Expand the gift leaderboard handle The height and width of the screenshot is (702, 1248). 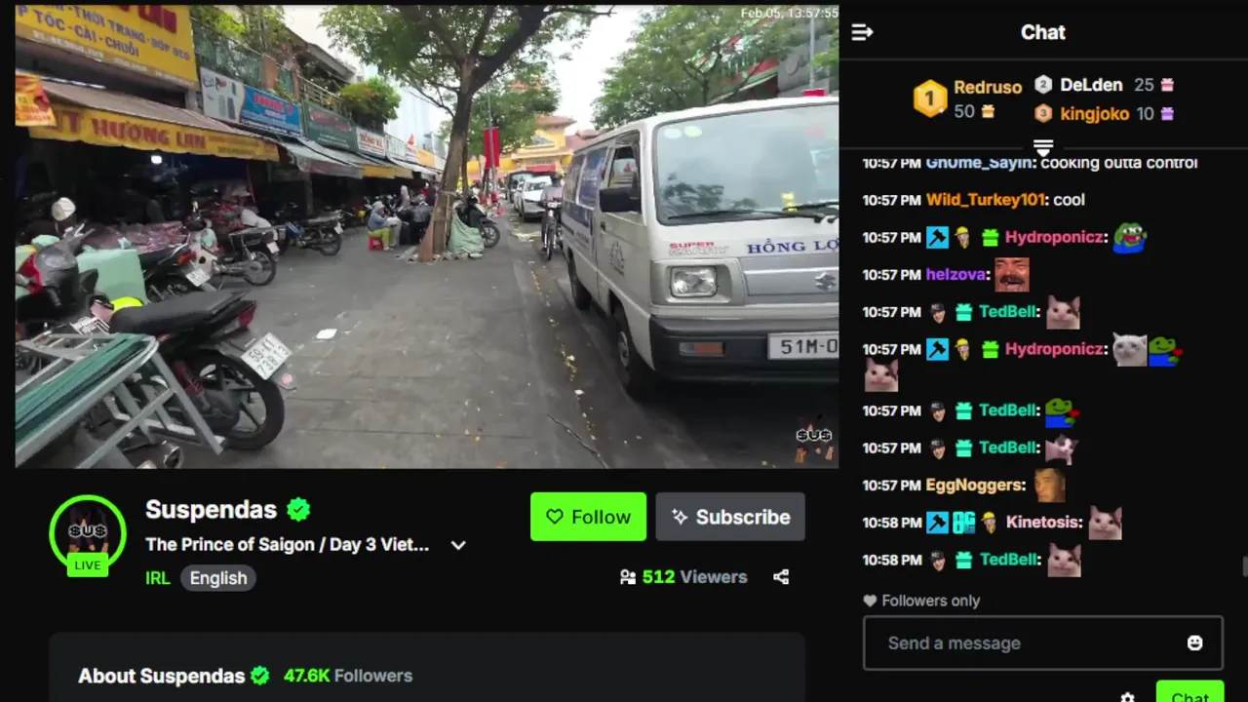pyautogui.click(x=1043, y=147)
